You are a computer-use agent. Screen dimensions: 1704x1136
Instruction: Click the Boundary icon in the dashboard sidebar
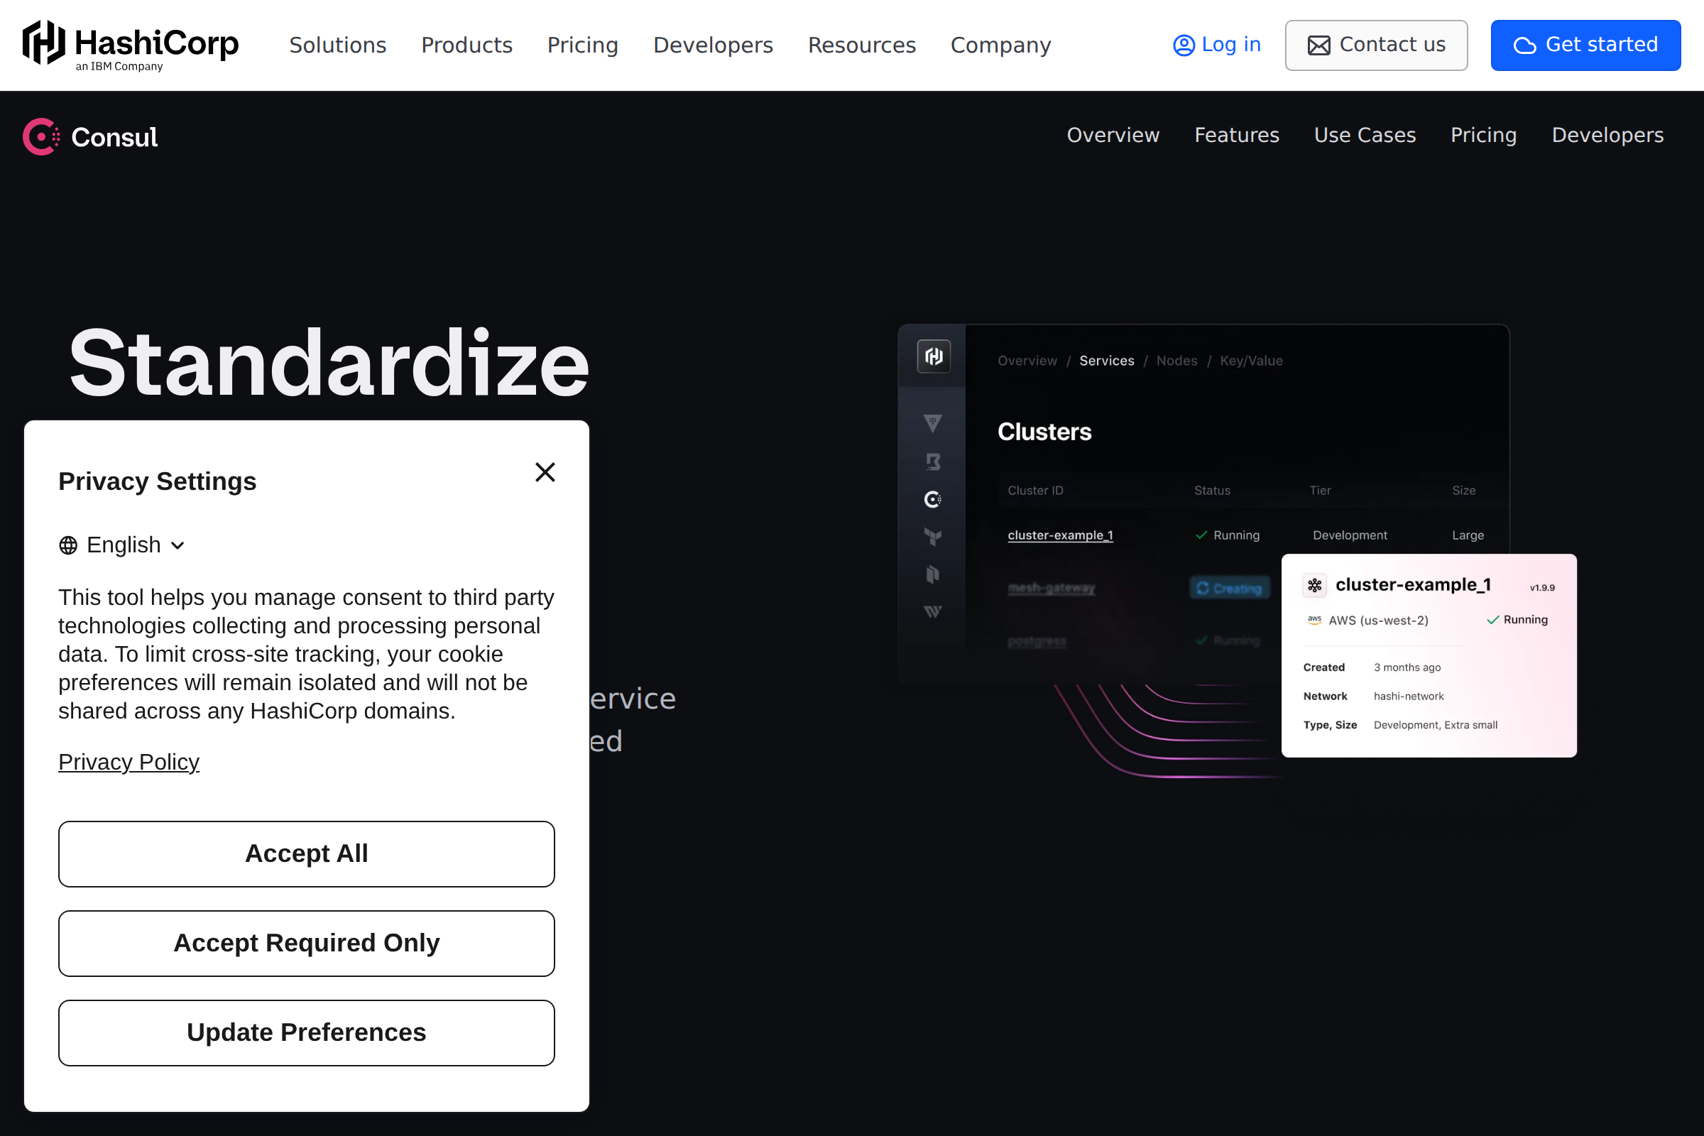(933, 461)
